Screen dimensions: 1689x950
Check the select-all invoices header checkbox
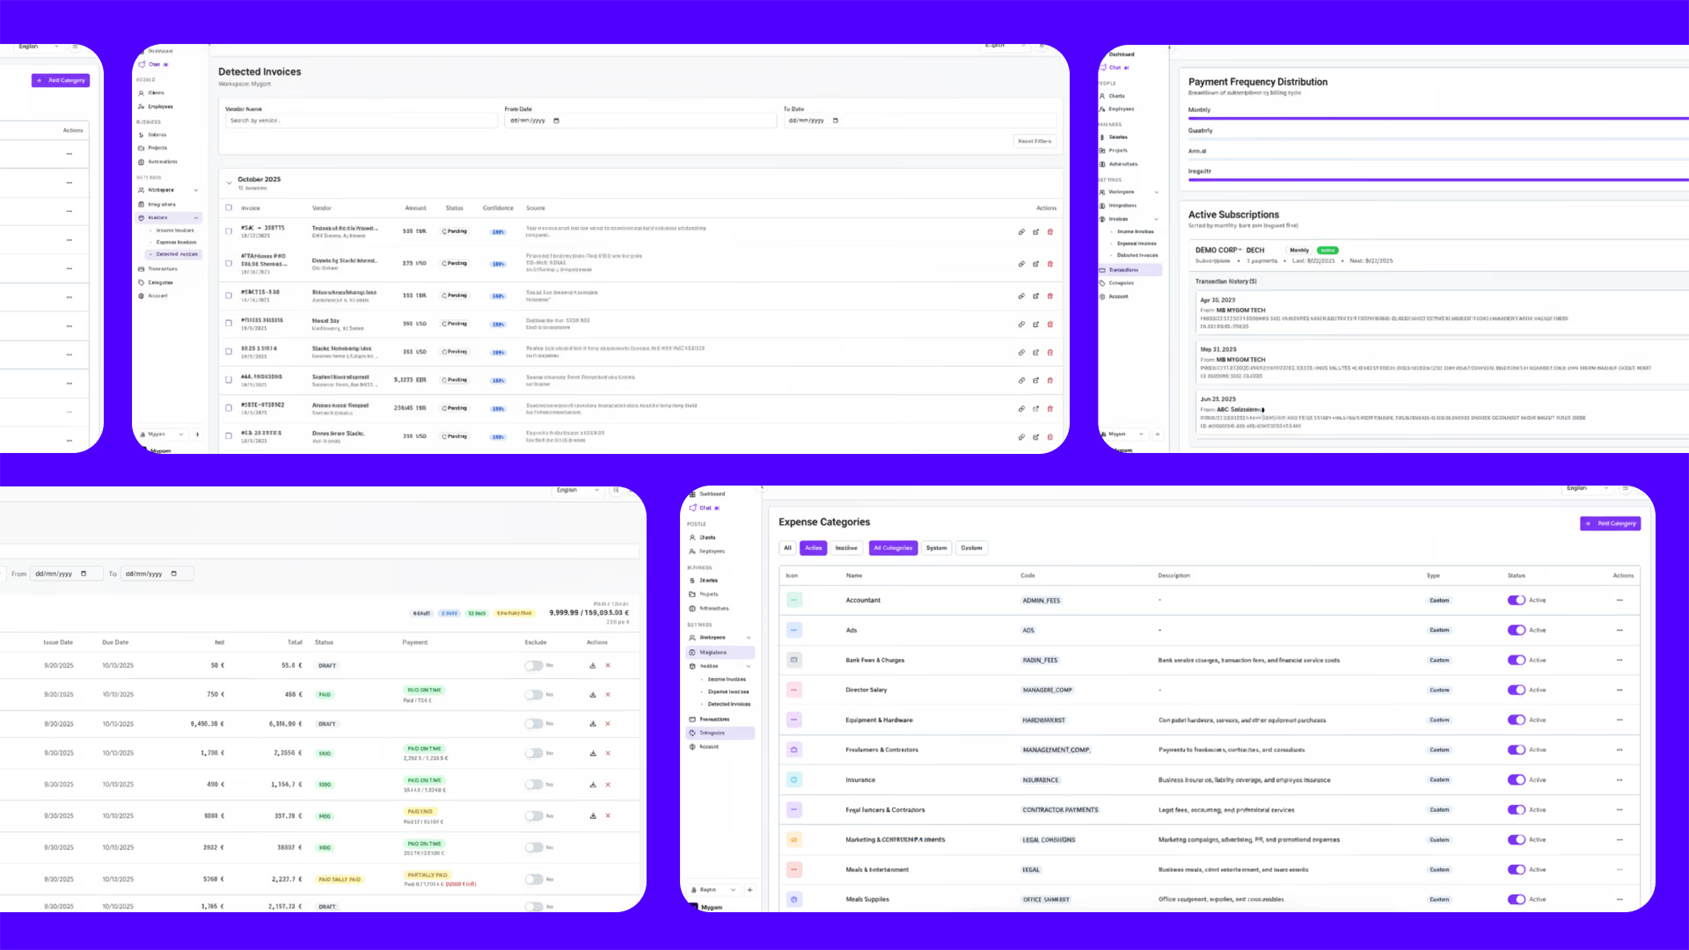coord(228,208)
